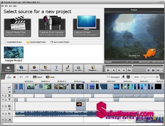The height and width of the screenshot is (126, 165).
Task: Toggle visibility eye on the text track
Action: point(3,100)
